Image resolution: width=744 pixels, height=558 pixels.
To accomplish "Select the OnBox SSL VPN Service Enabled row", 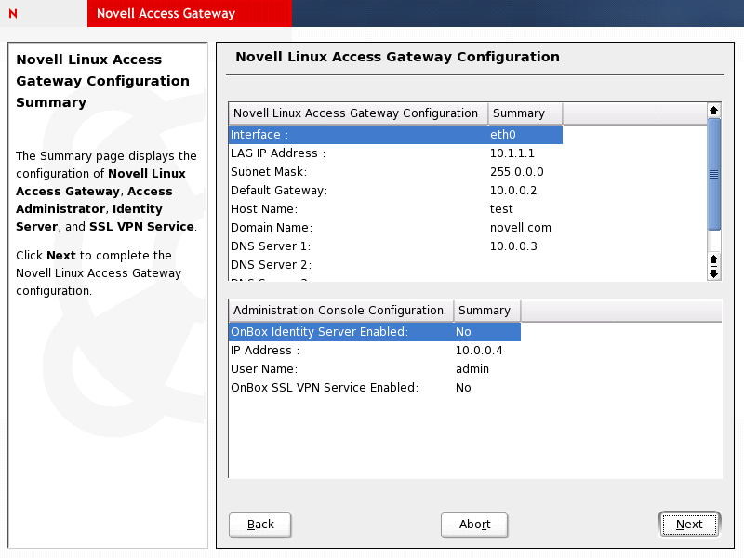I will click(375, 387).
